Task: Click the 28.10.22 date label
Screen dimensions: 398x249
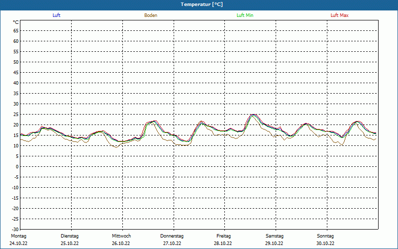Action: pyautogui.click(x=223, y=244)
